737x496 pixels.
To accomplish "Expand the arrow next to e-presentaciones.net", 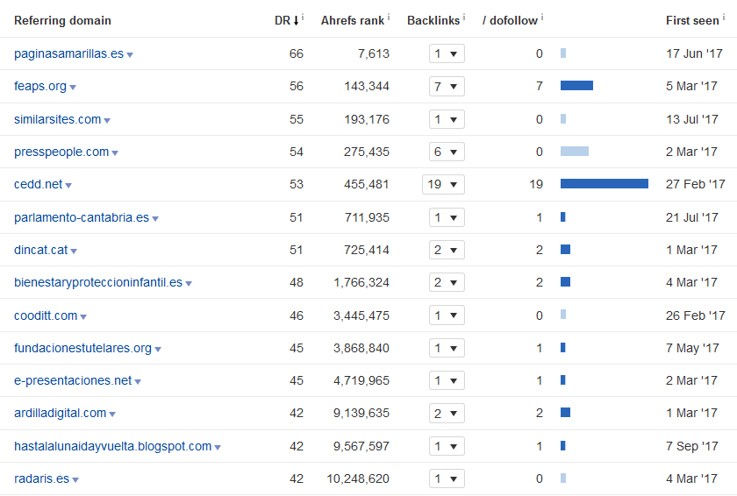I will [138, 382].
